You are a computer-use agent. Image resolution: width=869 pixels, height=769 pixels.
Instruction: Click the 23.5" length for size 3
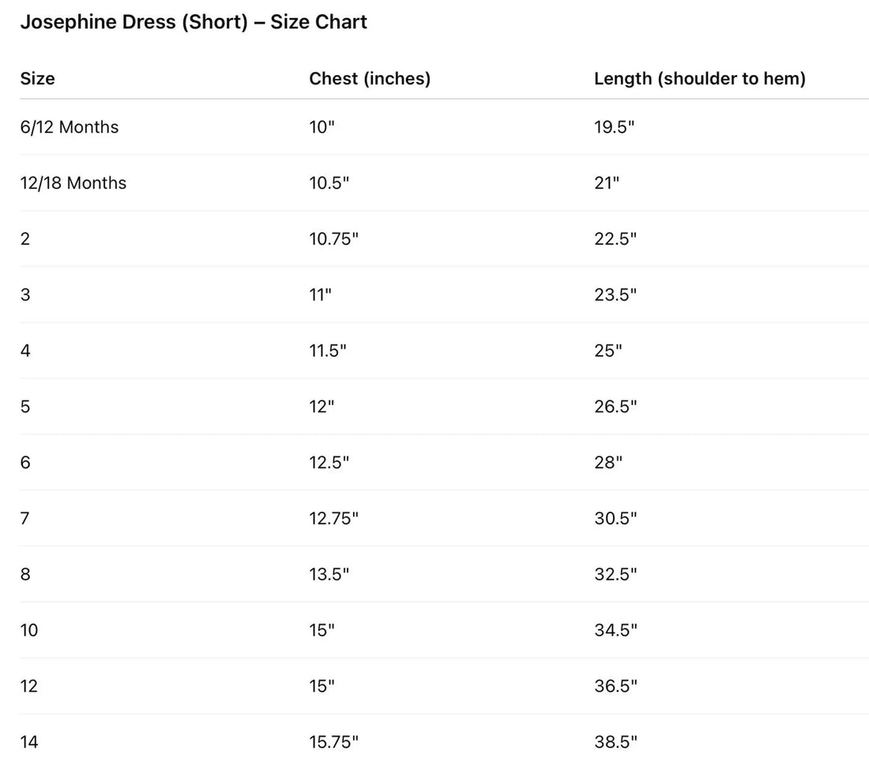pos(615,295)
